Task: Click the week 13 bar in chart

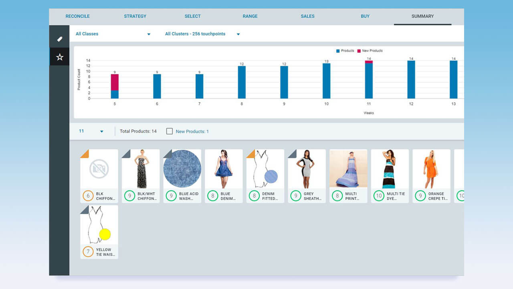Action: coord(454,79)
